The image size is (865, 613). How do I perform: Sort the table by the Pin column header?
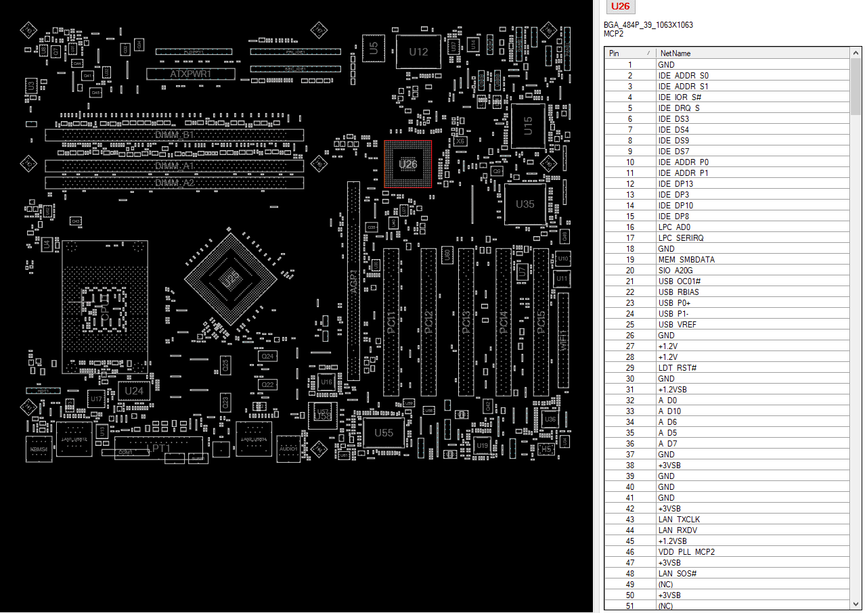pos(631,53)
